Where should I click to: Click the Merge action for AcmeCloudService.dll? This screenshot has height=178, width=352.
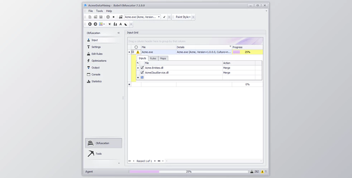coord(238,73)
